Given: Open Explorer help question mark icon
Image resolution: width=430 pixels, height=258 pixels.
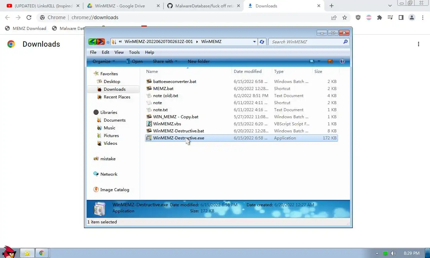Looking at the screenshot, I should click(342, 61).
